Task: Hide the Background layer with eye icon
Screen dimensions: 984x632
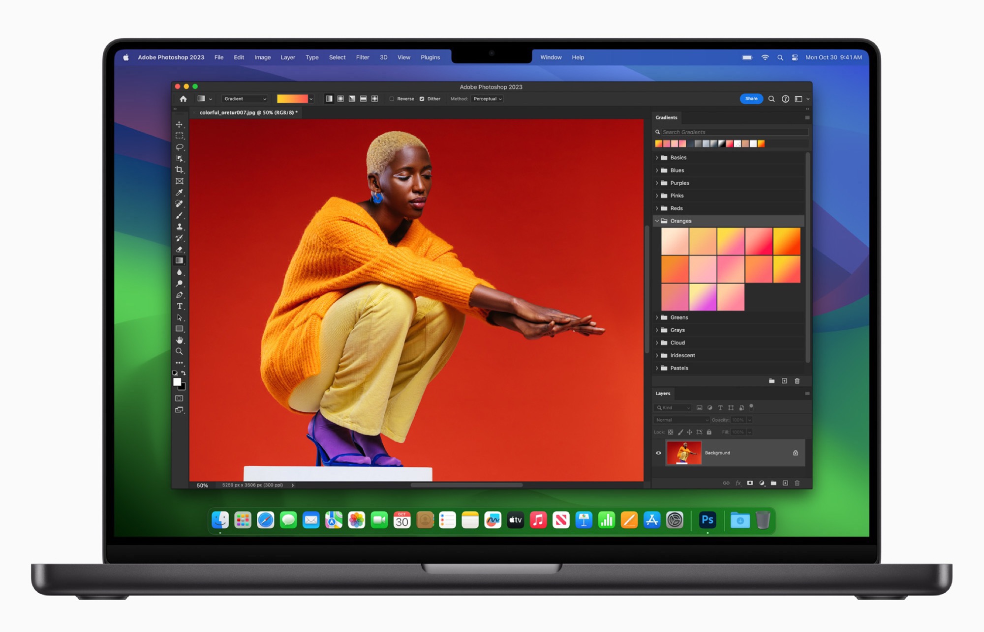Action: [658, 453]
